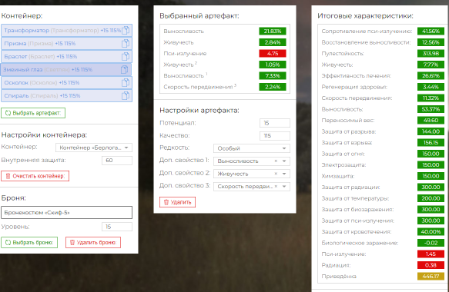The height and width of the screenshot is (292, 449).
Task: Copy the Трансформатор artifact row icon
Action: 126,30
